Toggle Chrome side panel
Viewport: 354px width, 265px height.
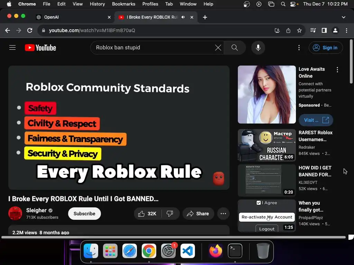324,30
